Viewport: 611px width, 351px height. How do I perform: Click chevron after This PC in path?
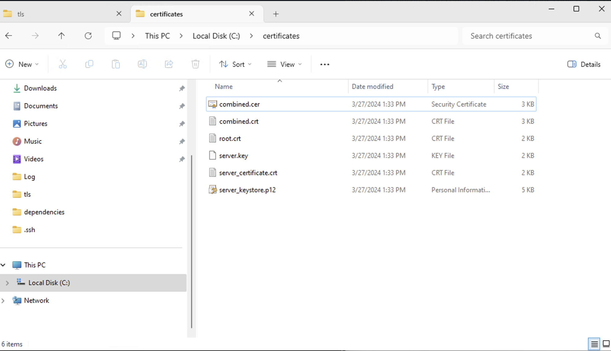[x=181, y=36]
